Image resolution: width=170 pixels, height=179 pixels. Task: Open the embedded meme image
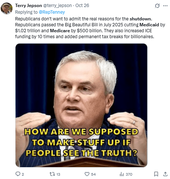tap(81, 105)
